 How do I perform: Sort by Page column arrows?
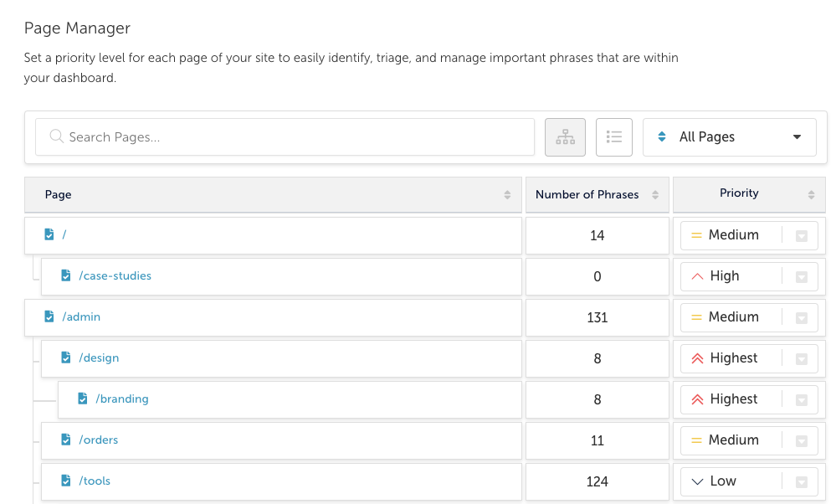coord(507,195)
